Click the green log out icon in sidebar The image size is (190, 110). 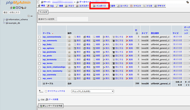pyautogui.click(x=14, y=8)
